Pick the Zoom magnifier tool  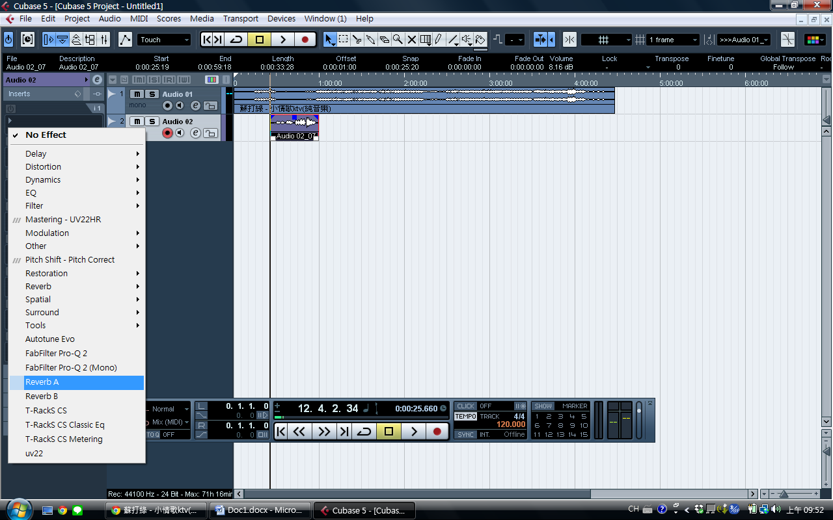[x=398, y=40]
